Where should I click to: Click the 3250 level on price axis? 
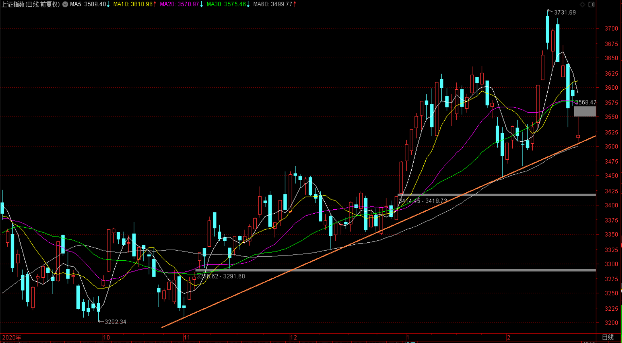(611, 293)
